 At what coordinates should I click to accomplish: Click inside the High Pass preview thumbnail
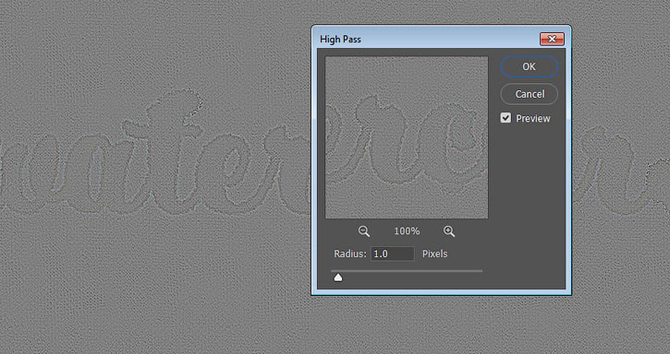[407, 137]
